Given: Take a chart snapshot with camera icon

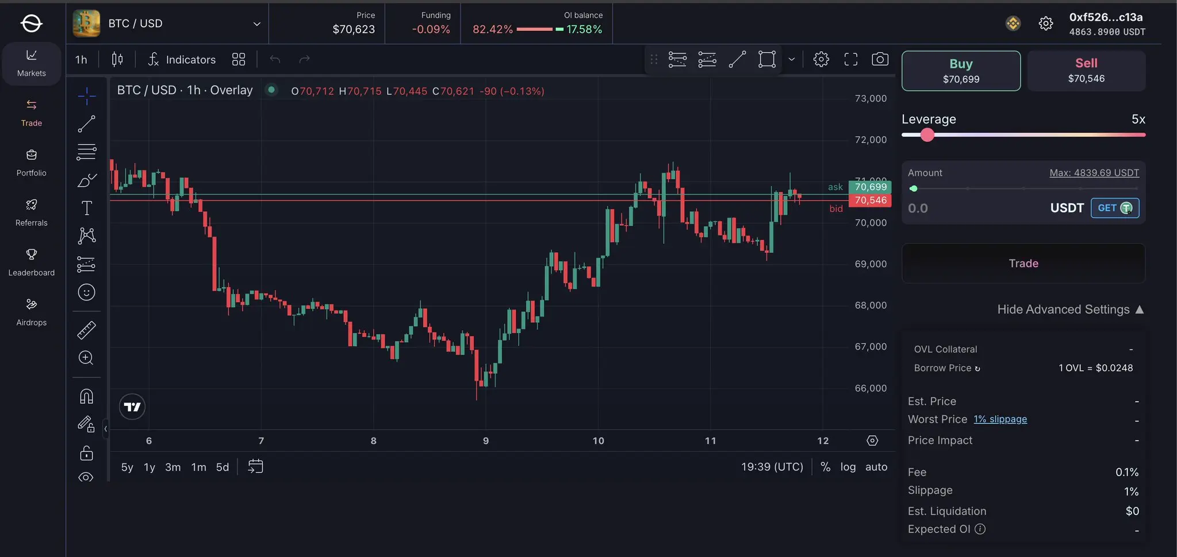Looking at the screenshot, I should 880,59.
